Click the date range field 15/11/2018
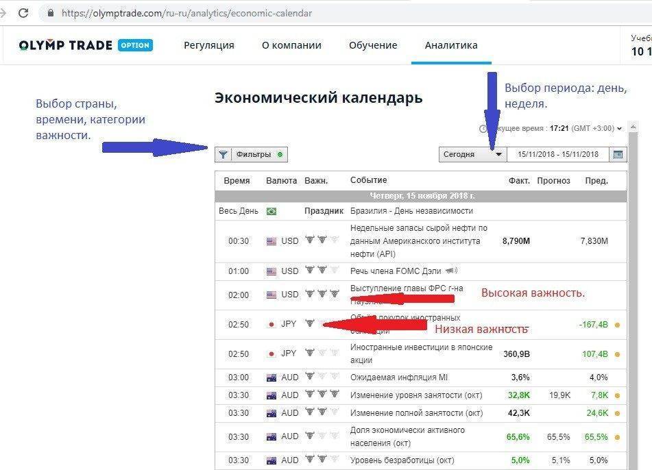The image size is (652, 470). click(557, 155)
